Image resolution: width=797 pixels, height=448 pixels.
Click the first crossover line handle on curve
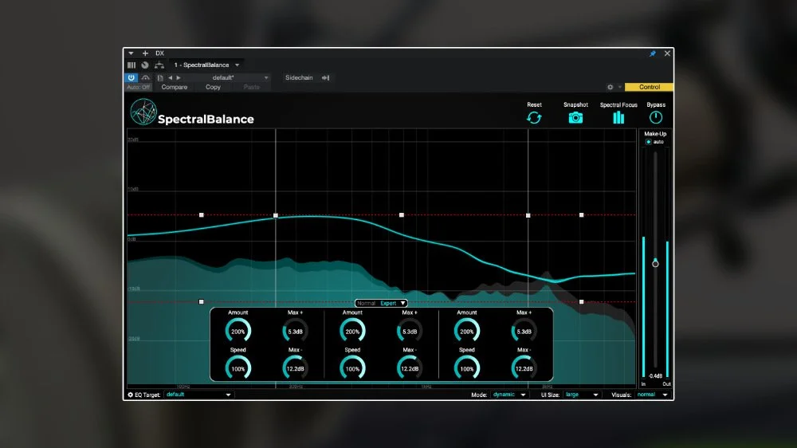click(x=276, y=215)
